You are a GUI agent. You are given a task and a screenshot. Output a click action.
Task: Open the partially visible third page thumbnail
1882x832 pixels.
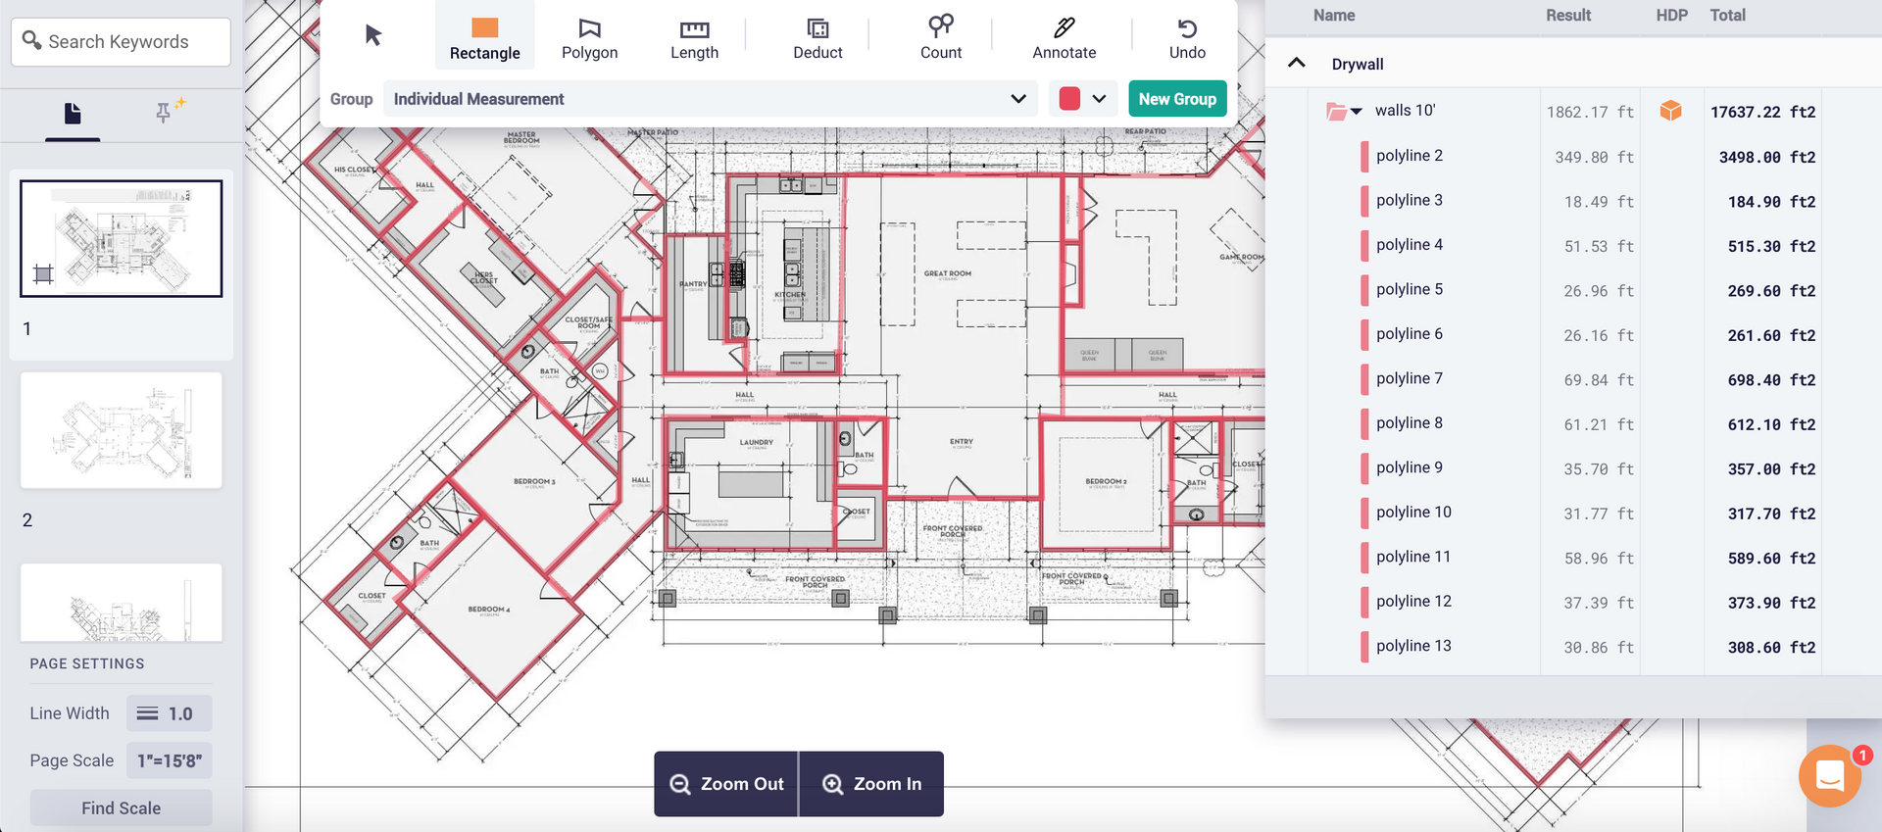[122, 602]
